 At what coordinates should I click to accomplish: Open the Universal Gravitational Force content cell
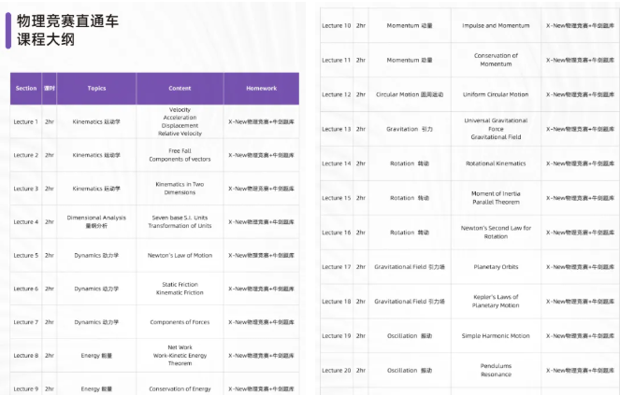click(496, 129)
